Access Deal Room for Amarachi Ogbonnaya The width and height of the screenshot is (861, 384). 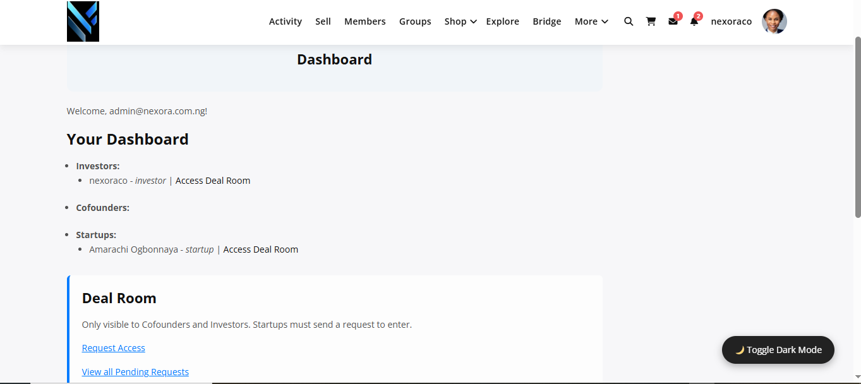click(x=260, y=249)
